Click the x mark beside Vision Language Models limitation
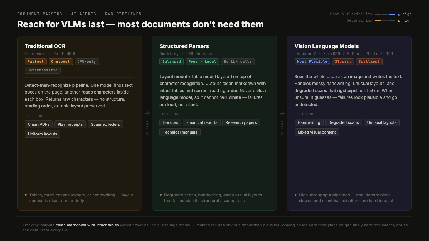429x241 pixels. (x=296, y=195)
